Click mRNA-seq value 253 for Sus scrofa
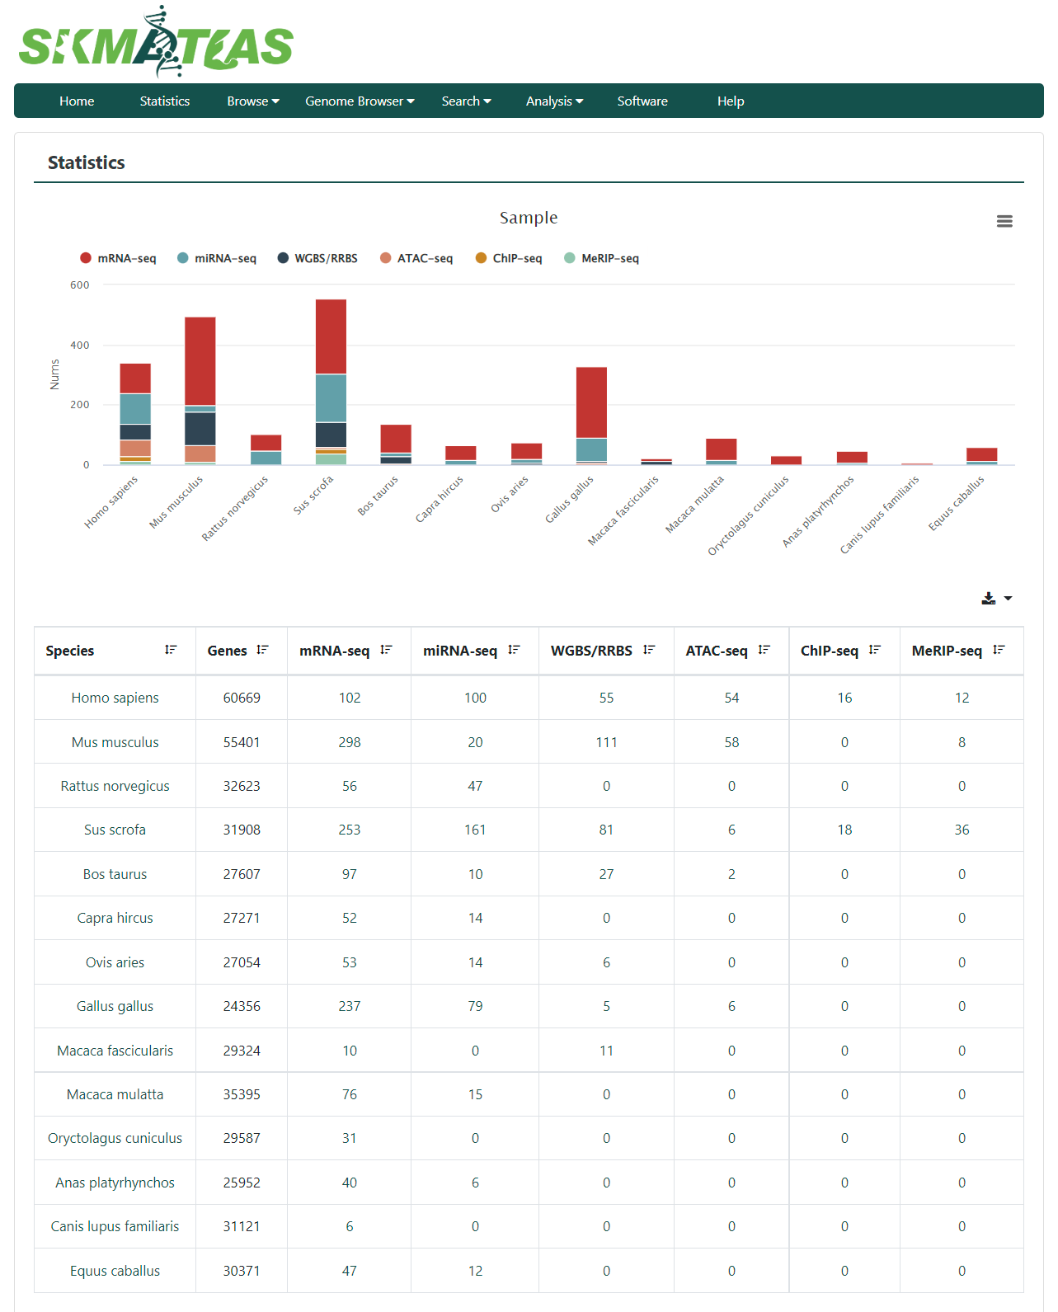The image size is (1058, 1312). pos(350,830)
